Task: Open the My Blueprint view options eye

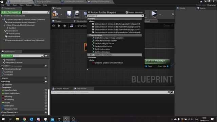Action: (x=46, y=56)
